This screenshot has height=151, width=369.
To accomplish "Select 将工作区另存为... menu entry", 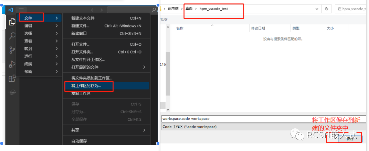I will point(106,85).
